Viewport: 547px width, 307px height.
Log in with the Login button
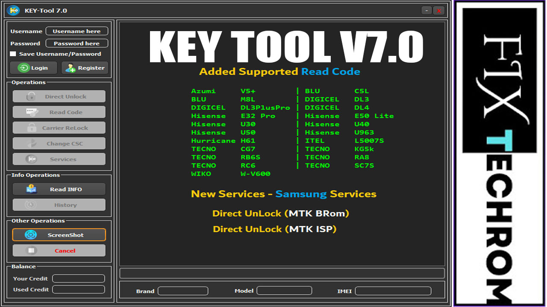tap(34, 68)
